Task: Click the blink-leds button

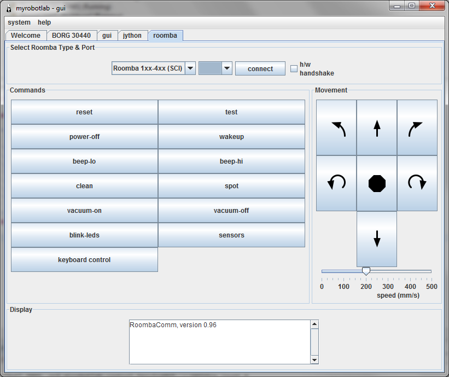Action: click(84, 235)
